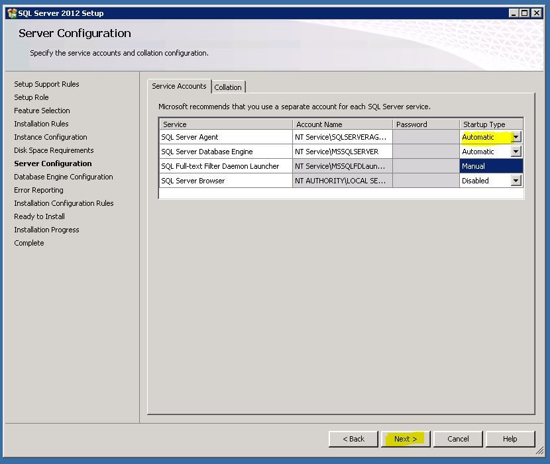The height and width of the screenshot is (464, 550).
Task: Click Installation Rules step
Action: pyautogui.click(x=41, y=124)
